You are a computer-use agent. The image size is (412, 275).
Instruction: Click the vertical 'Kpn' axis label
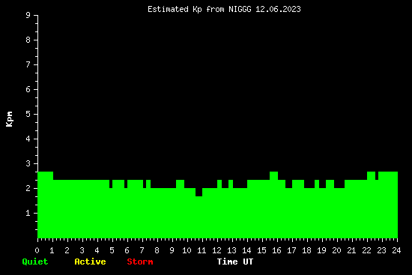(10, 119)
